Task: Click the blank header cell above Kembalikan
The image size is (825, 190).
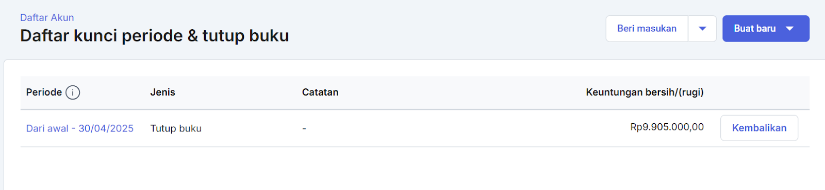Action: pyautogui.click(x=759, y=92)
